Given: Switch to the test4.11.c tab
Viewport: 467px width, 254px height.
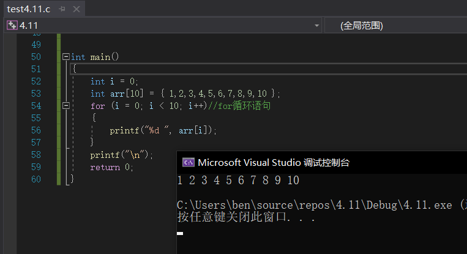Looking at the screenshot, I should coord(29,10).
